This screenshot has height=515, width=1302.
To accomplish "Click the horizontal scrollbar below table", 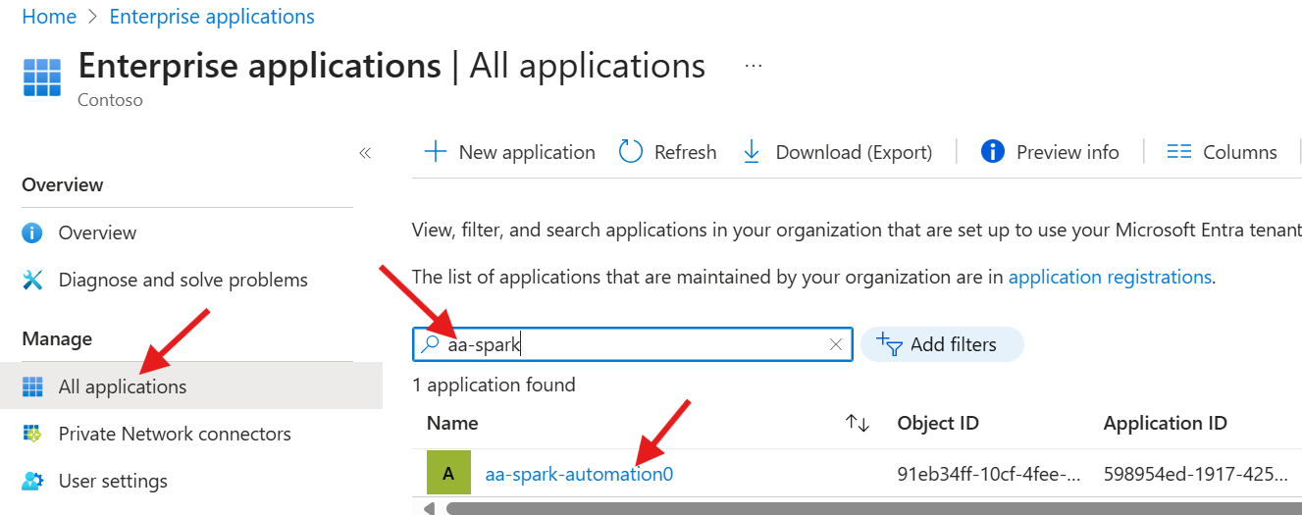I will click(863, 508).
